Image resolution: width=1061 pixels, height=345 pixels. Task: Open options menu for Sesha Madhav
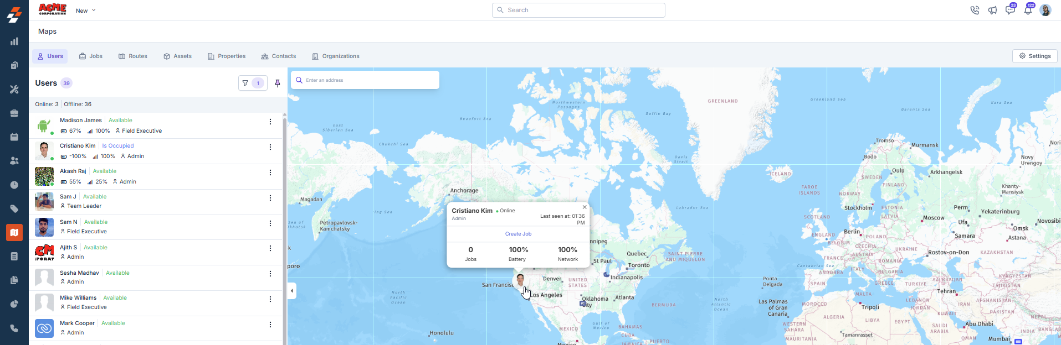(270, 274)
